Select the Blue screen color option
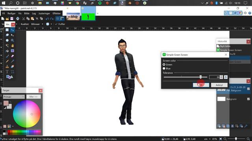Image resolution: width=252 pixels, height=141 pixels. tap(164, 69)
